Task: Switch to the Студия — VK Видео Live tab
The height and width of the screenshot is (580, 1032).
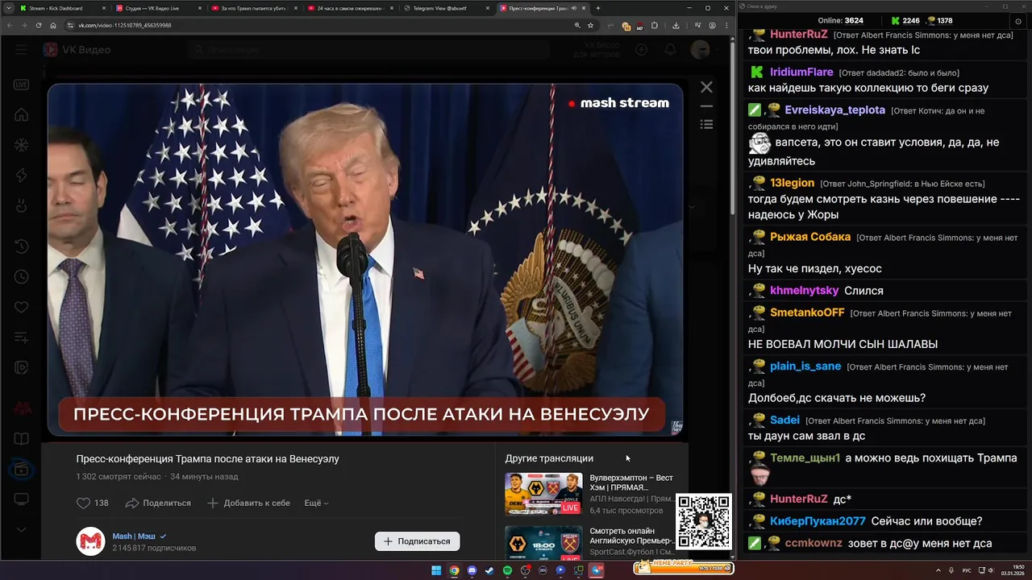Action: (158, 8)
